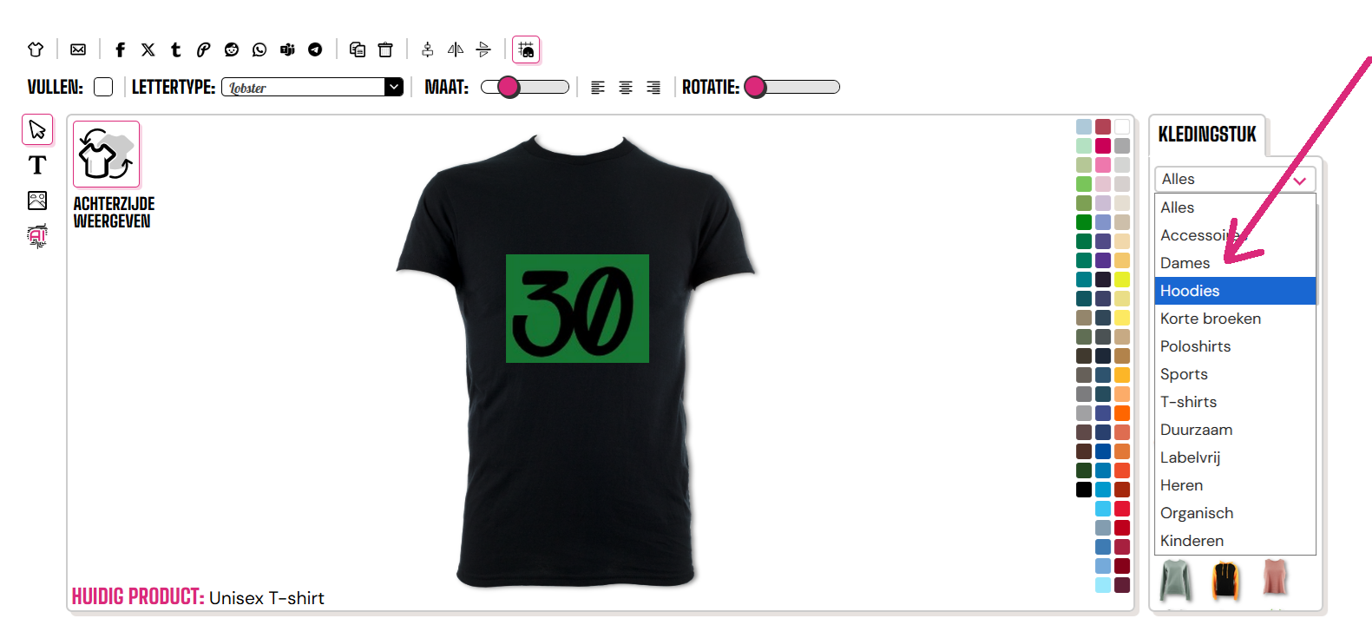The height and width of the screenshot is (625, 1372).
Task: Choose the image upload tool
Action: pyautogui.click(x=37, y=201)
